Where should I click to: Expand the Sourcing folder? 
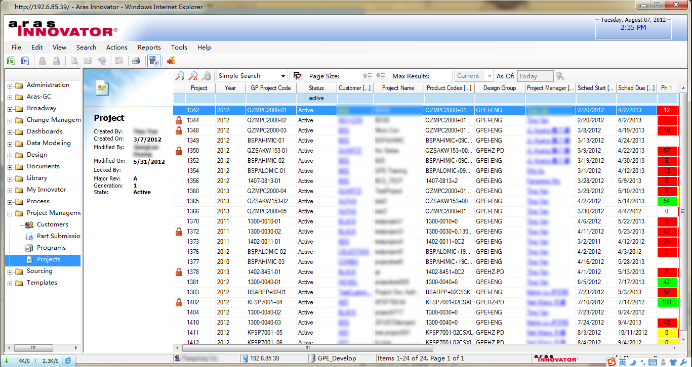coord(10,271)
